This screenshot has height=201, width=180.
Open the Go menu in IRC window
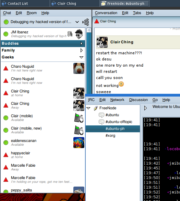coord(155,100)
